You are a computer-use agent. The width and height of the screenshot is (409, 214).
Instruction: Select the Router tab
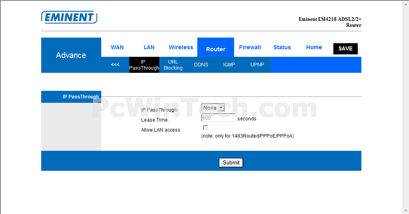[216, 48]
